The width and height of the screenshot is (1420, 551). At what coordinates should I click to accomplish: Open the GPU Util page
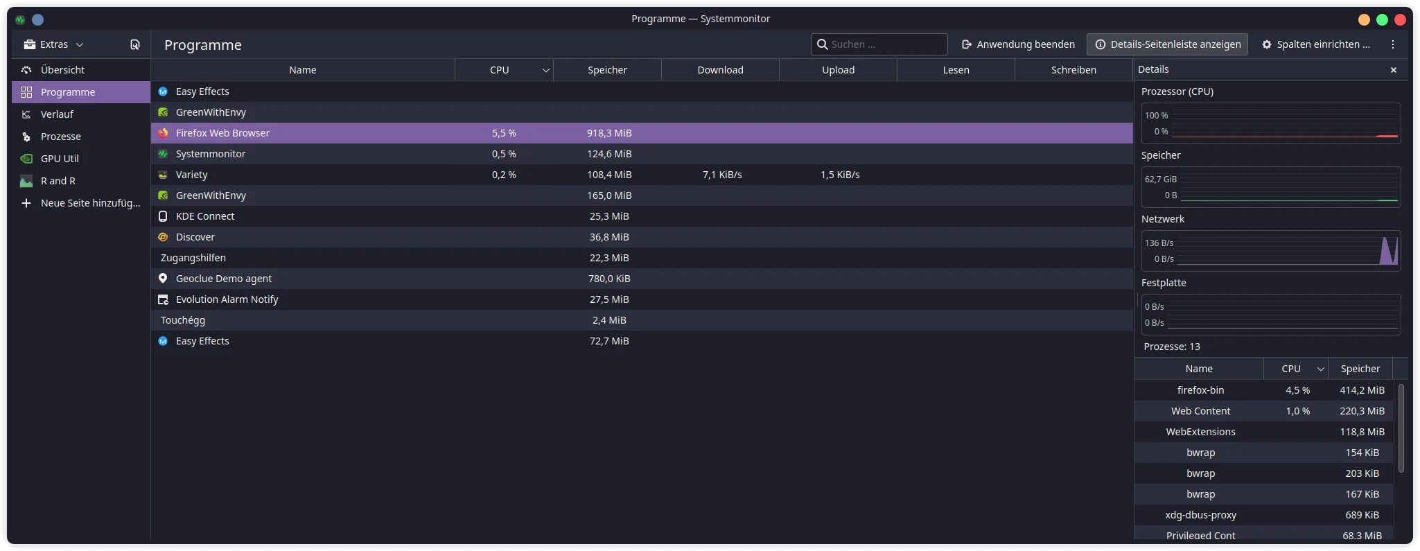coord(81,159)
